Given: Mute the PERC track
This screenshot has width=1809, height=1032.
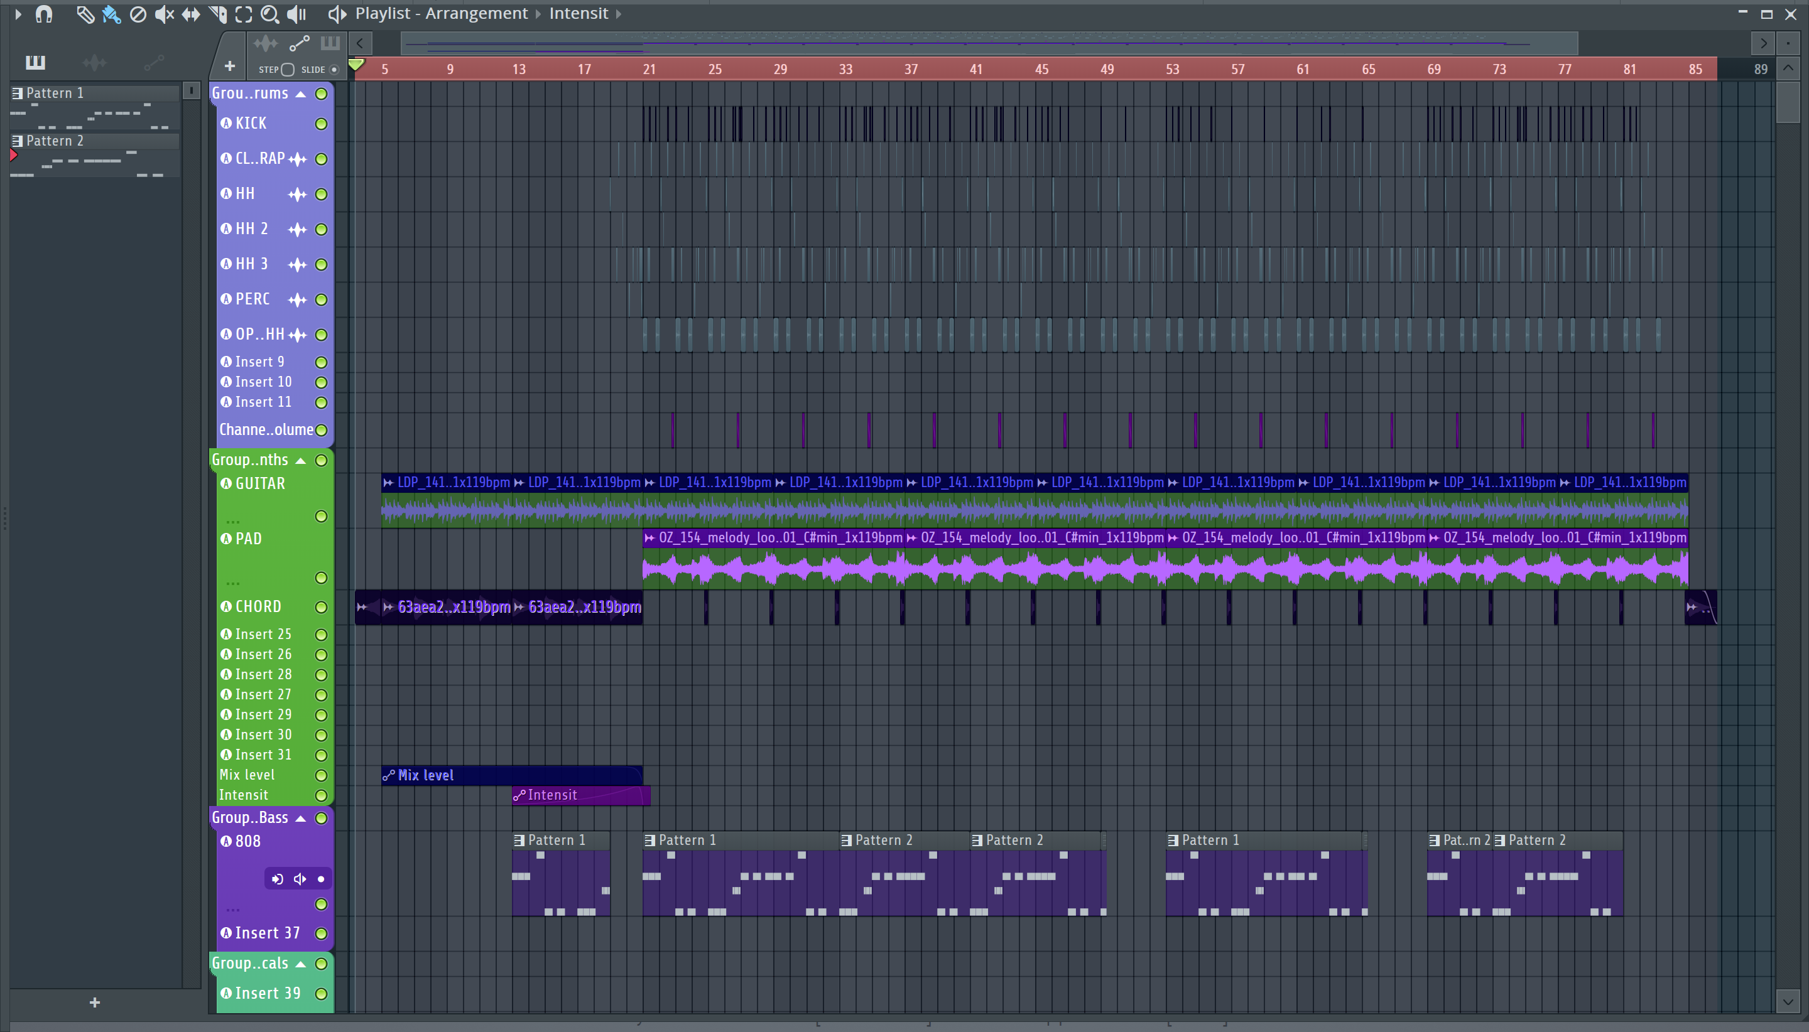Looking at the screenshot, I should 321,300.
